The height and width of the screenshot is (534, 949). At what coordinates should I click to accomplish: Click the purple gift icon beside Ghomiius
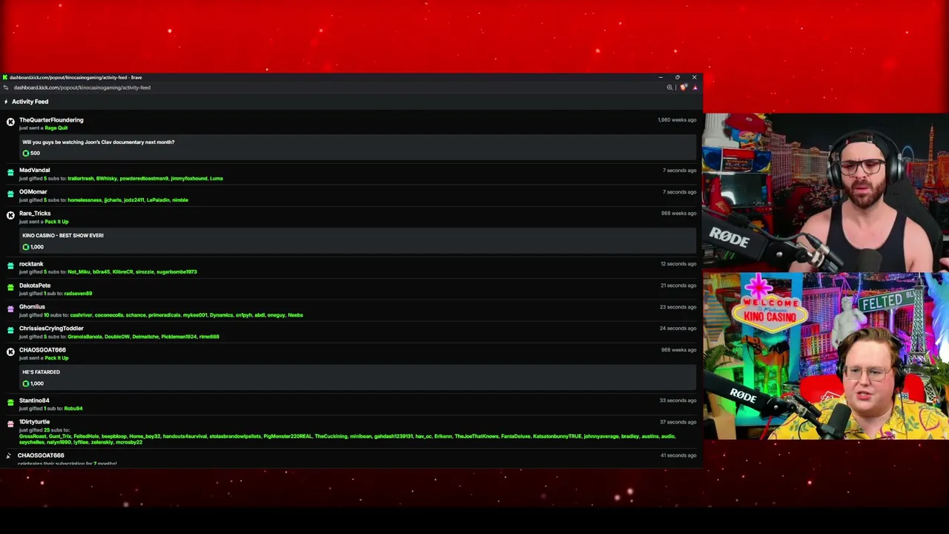click(10, 309)
